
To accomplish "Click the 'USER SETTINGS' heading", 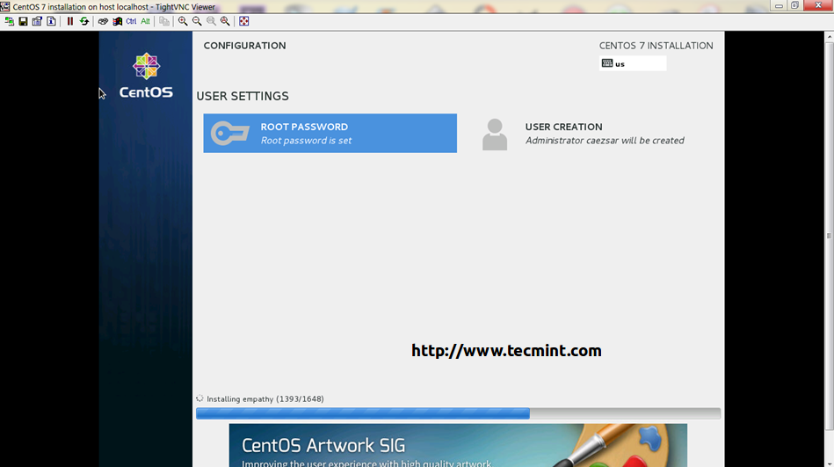I will click(243, 97).
